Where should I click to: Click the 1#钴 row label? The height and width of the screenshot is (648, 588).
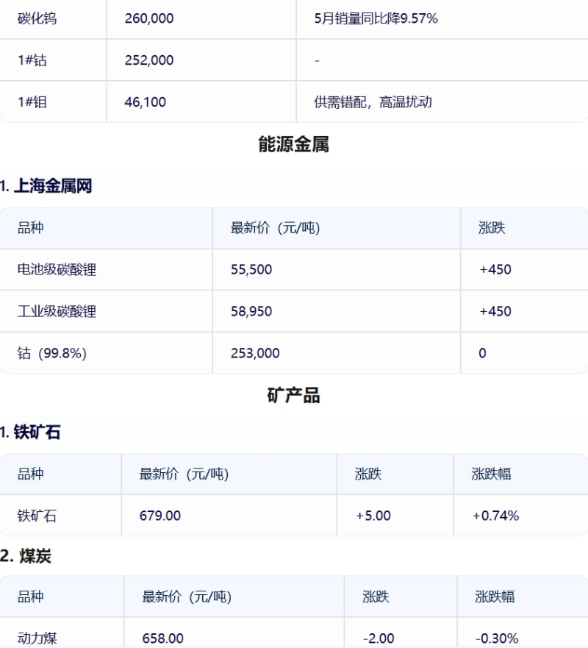tap(32, 60)
